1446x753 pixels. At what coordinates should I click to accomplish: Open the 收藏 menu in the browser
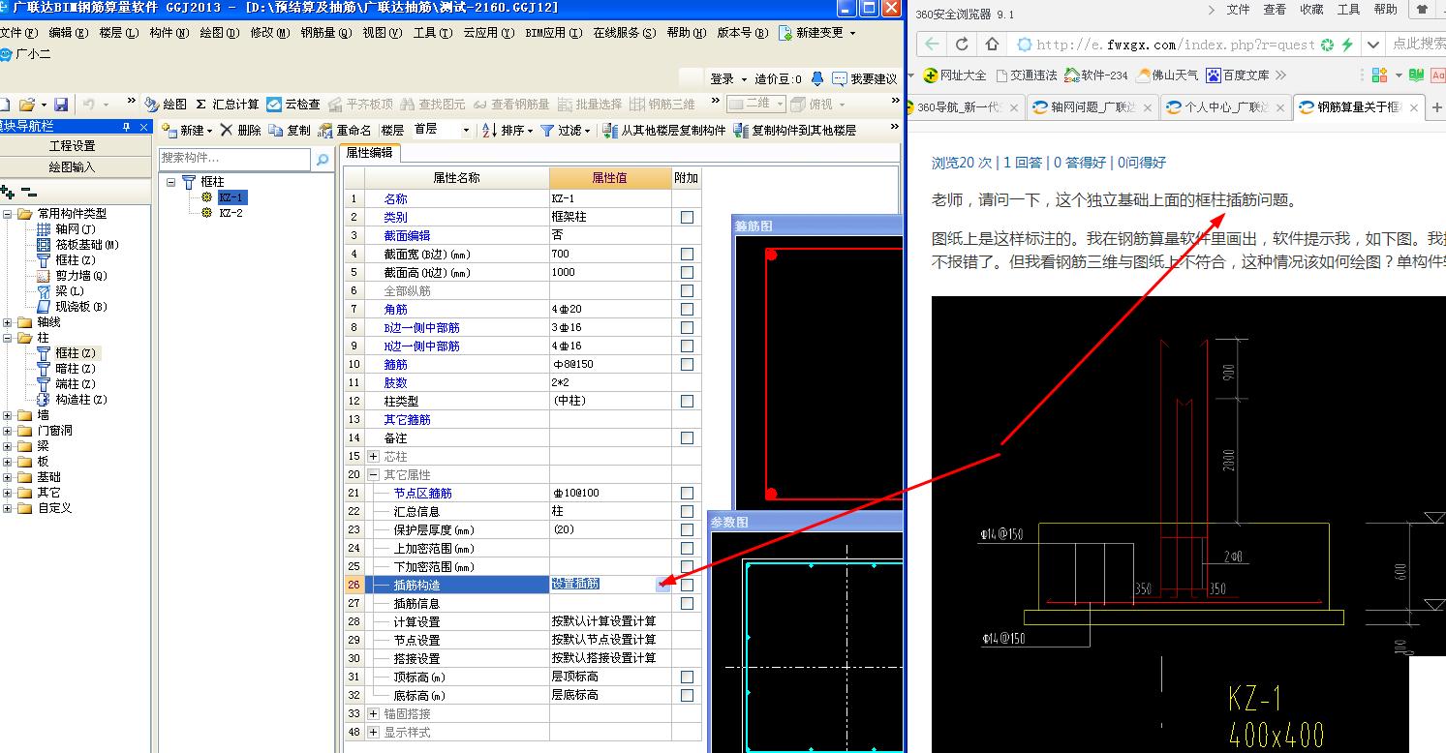pyautogui.click(x=1311, y=10)
